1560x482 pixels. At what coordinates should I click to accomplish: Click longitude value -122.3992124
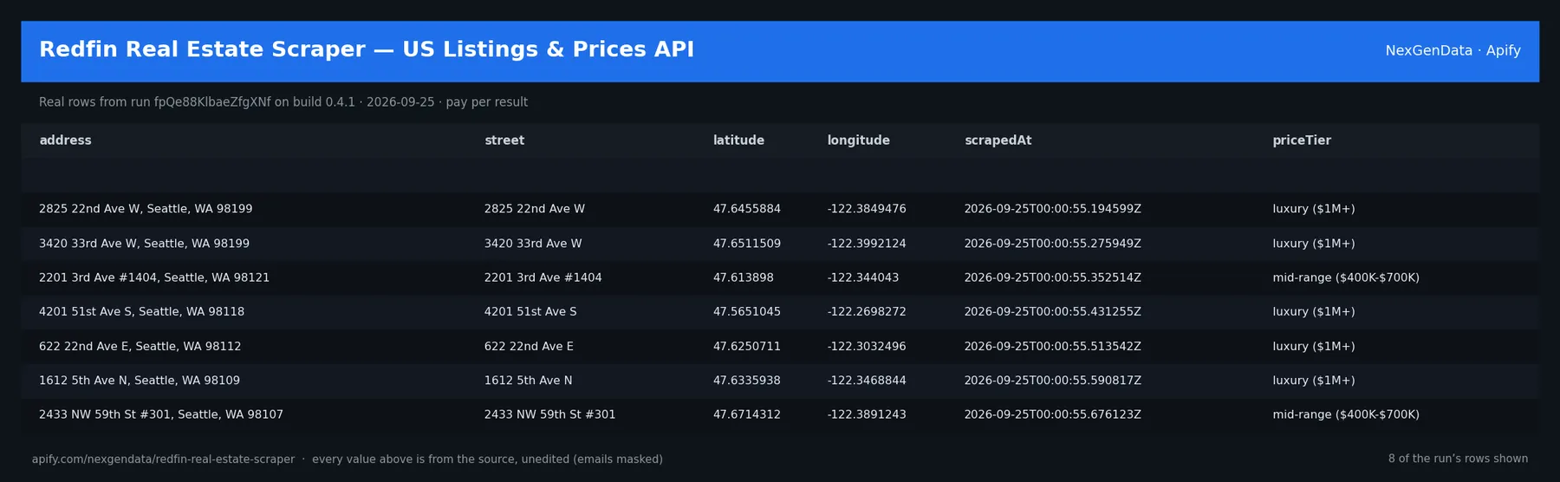click(867, 244)
